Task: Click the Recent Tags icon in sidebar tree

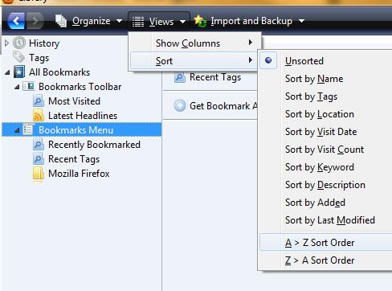Action: pos(39,159)
